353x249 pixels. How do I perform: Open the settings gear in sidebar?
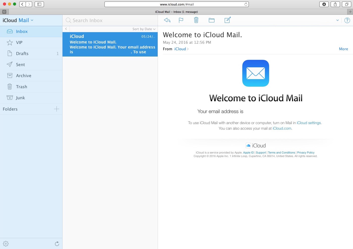pyautogui.click(x=6, y=244)
